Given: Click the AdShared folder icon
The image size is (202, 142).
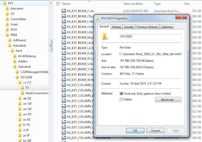Looking at the screenshot, I should (10, 40).
